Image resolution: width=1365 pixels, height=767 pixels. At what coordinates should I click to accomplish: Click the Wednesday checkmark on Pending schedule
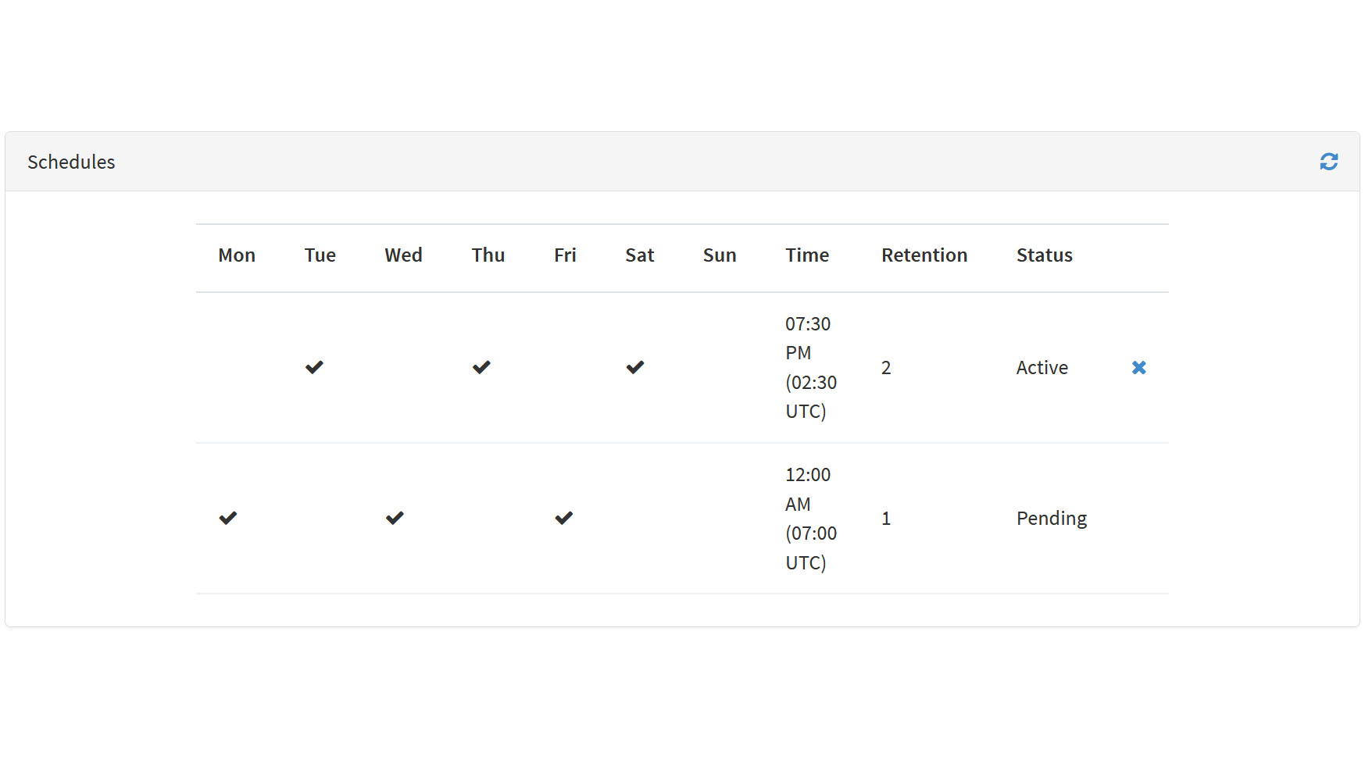click(395, 517)
